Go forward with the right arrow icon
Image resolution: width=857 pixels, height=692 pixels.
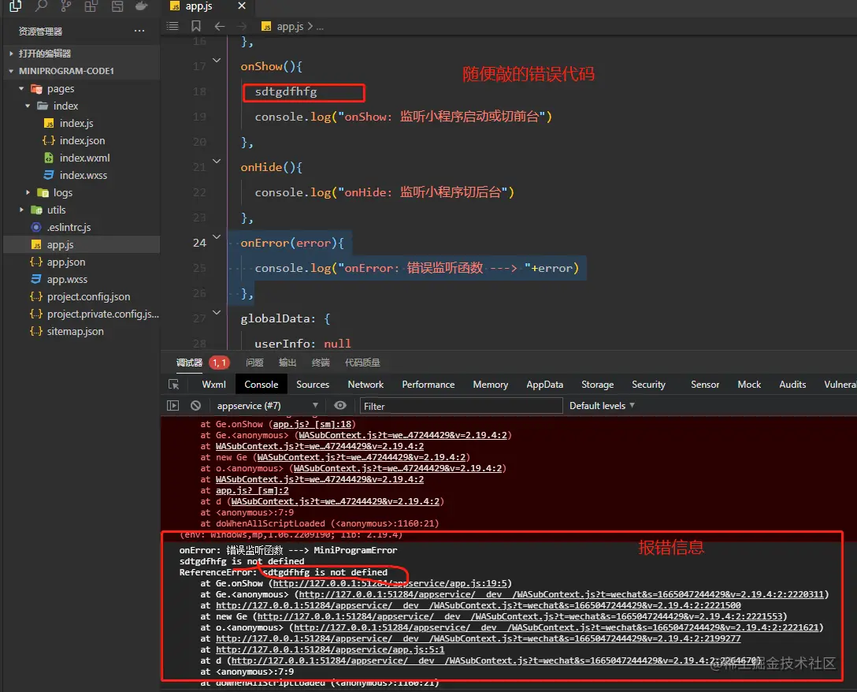click(242, 26)
